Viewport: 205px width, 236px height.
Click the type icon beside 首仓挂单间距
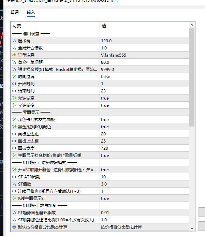[14, 62]
